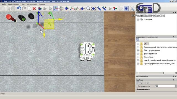
Task: Select the arrow pointer tool
Action: point(50,9)
